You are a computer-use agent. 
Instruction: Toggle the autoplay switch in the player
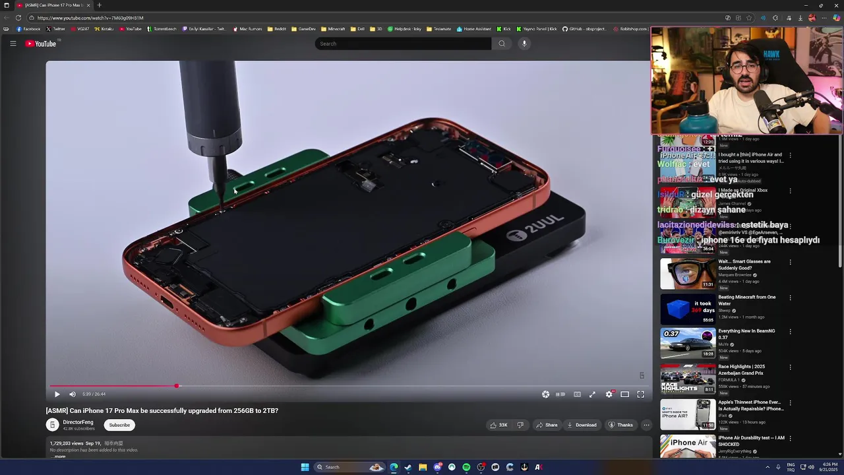560,395
